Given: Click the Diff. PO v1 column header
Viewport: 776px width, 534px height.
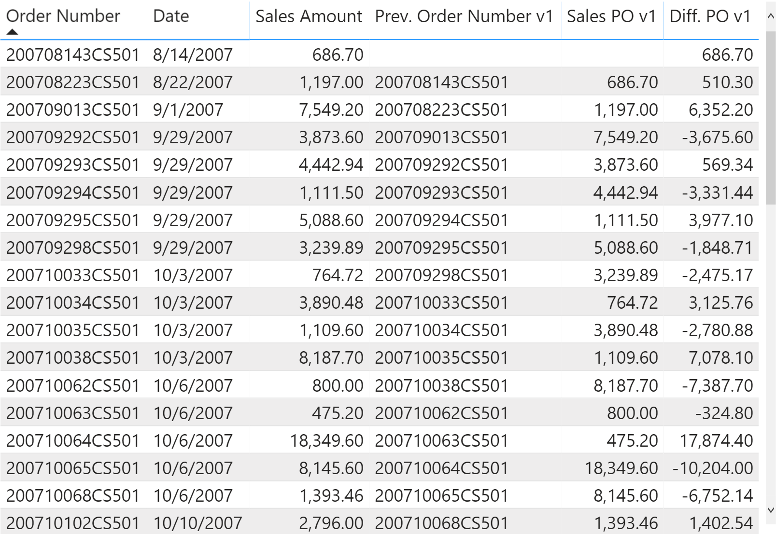Looking at the screenshot, I should tap(710, 16).
